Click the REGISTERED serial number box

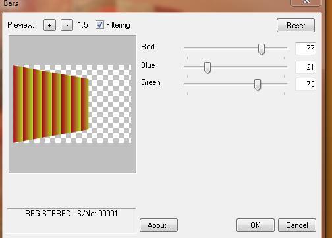pyautogui.click(x=71, y=221)
